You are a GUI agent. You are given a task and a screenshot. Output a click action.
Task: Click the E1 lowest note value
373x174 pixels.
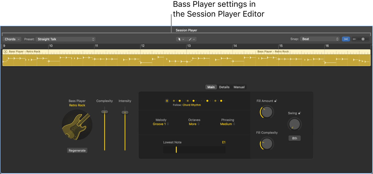pyautogui.click(x=224, y=142)
